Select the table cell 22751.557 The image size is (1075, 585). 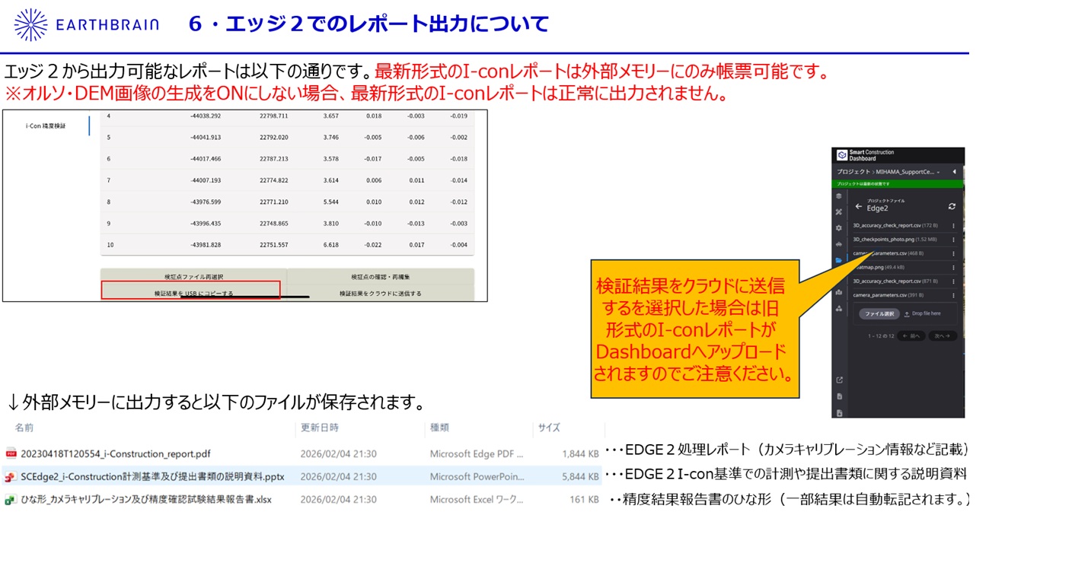tap(273, 245)
